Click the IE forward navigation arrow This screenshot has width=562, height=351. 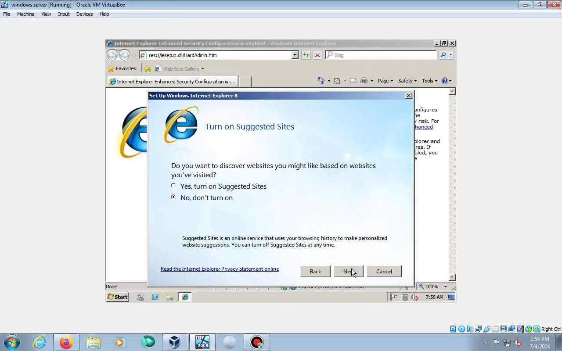pyautogui.click(x=125, y=55)
